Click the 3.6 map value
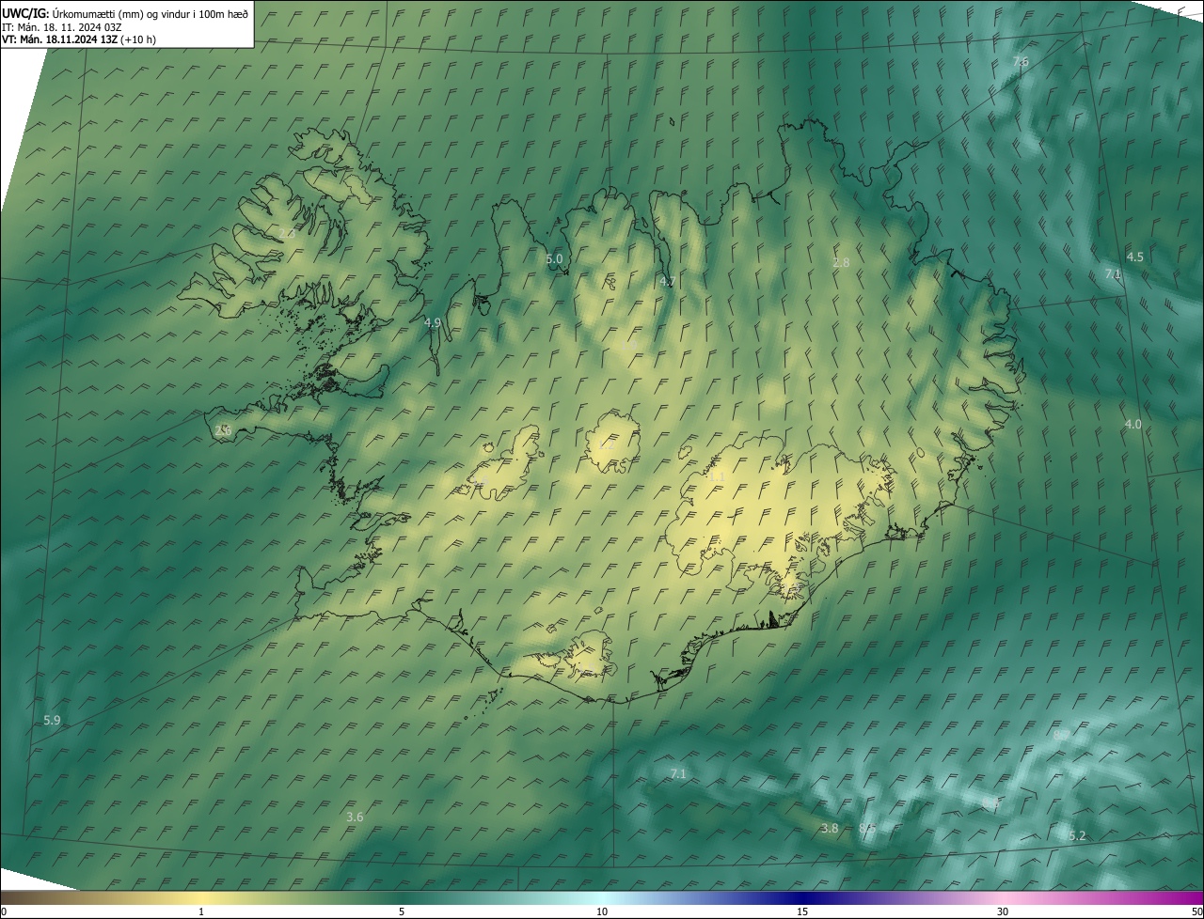The width and height of the screenshot is (1204, 919). pos(355,817)
